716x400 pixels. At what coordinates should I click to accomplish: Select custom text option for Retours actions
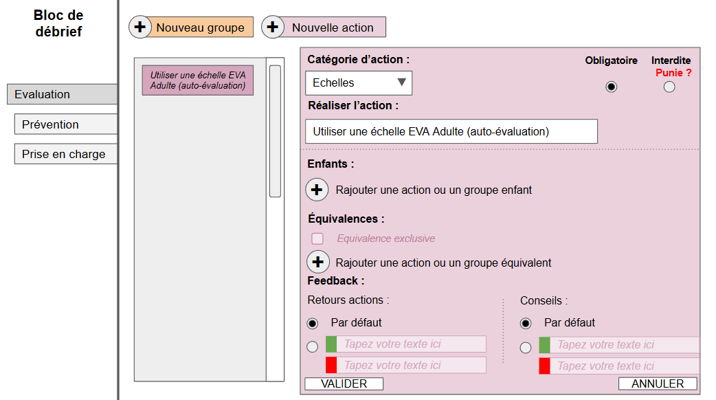click(313, 347)
